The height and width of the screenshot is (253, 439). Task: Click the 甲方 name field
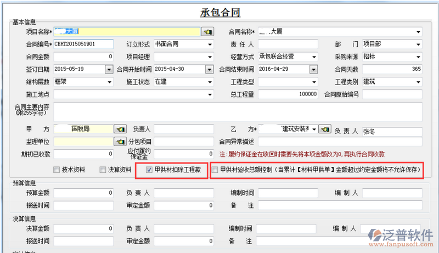coord(83,129)
